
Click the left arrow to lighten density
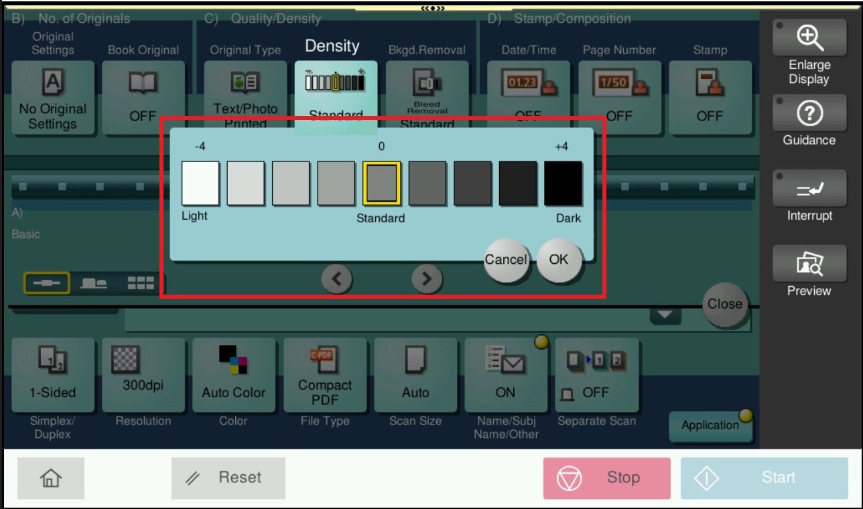coord(337,279)
